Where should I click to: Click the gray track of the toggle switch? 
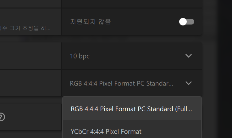tap(191, 22)
